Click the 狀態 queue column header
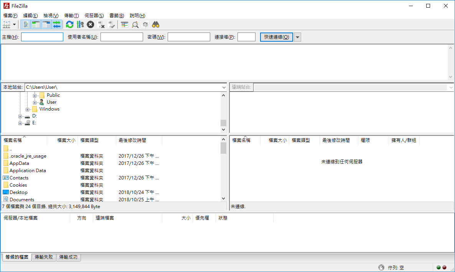The image size is (455, 272). coord(244,218)
